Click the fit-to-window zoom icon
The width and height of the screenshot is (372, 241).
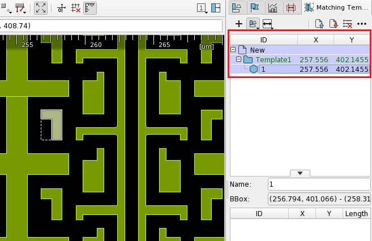[x=41, y=8]
